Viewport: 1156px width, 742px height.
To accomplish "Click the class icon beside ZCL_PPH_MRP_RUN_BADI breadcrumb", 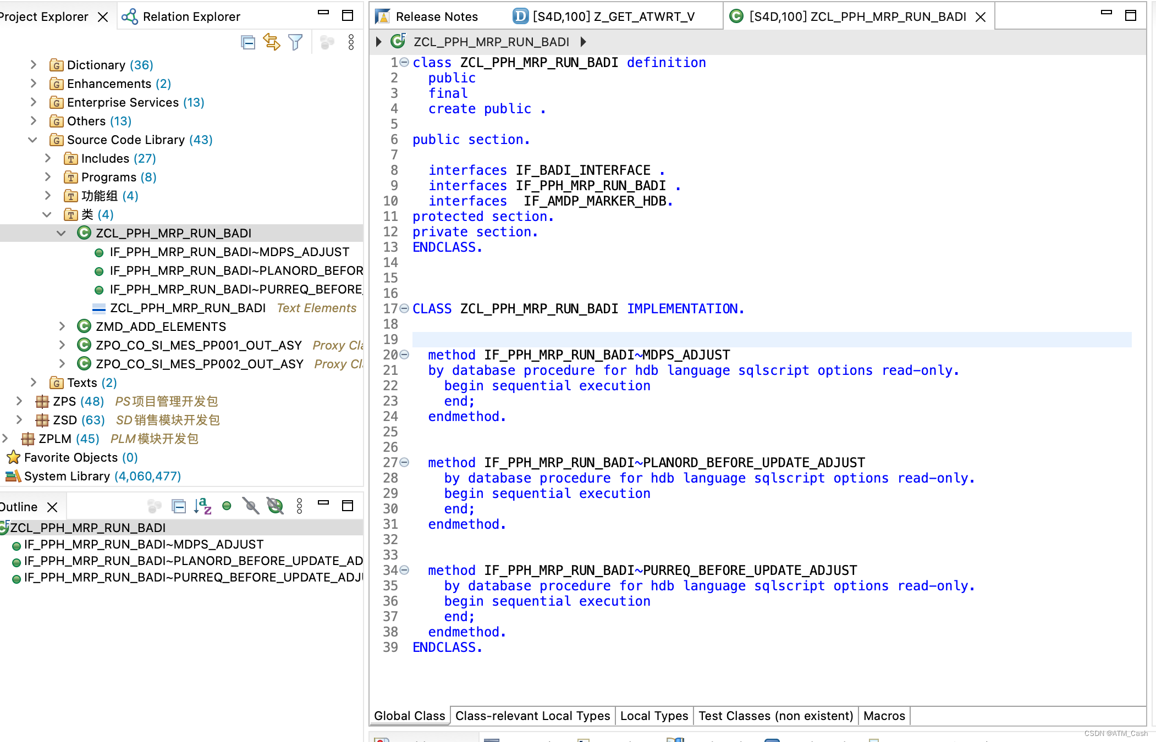I will 398,42.
